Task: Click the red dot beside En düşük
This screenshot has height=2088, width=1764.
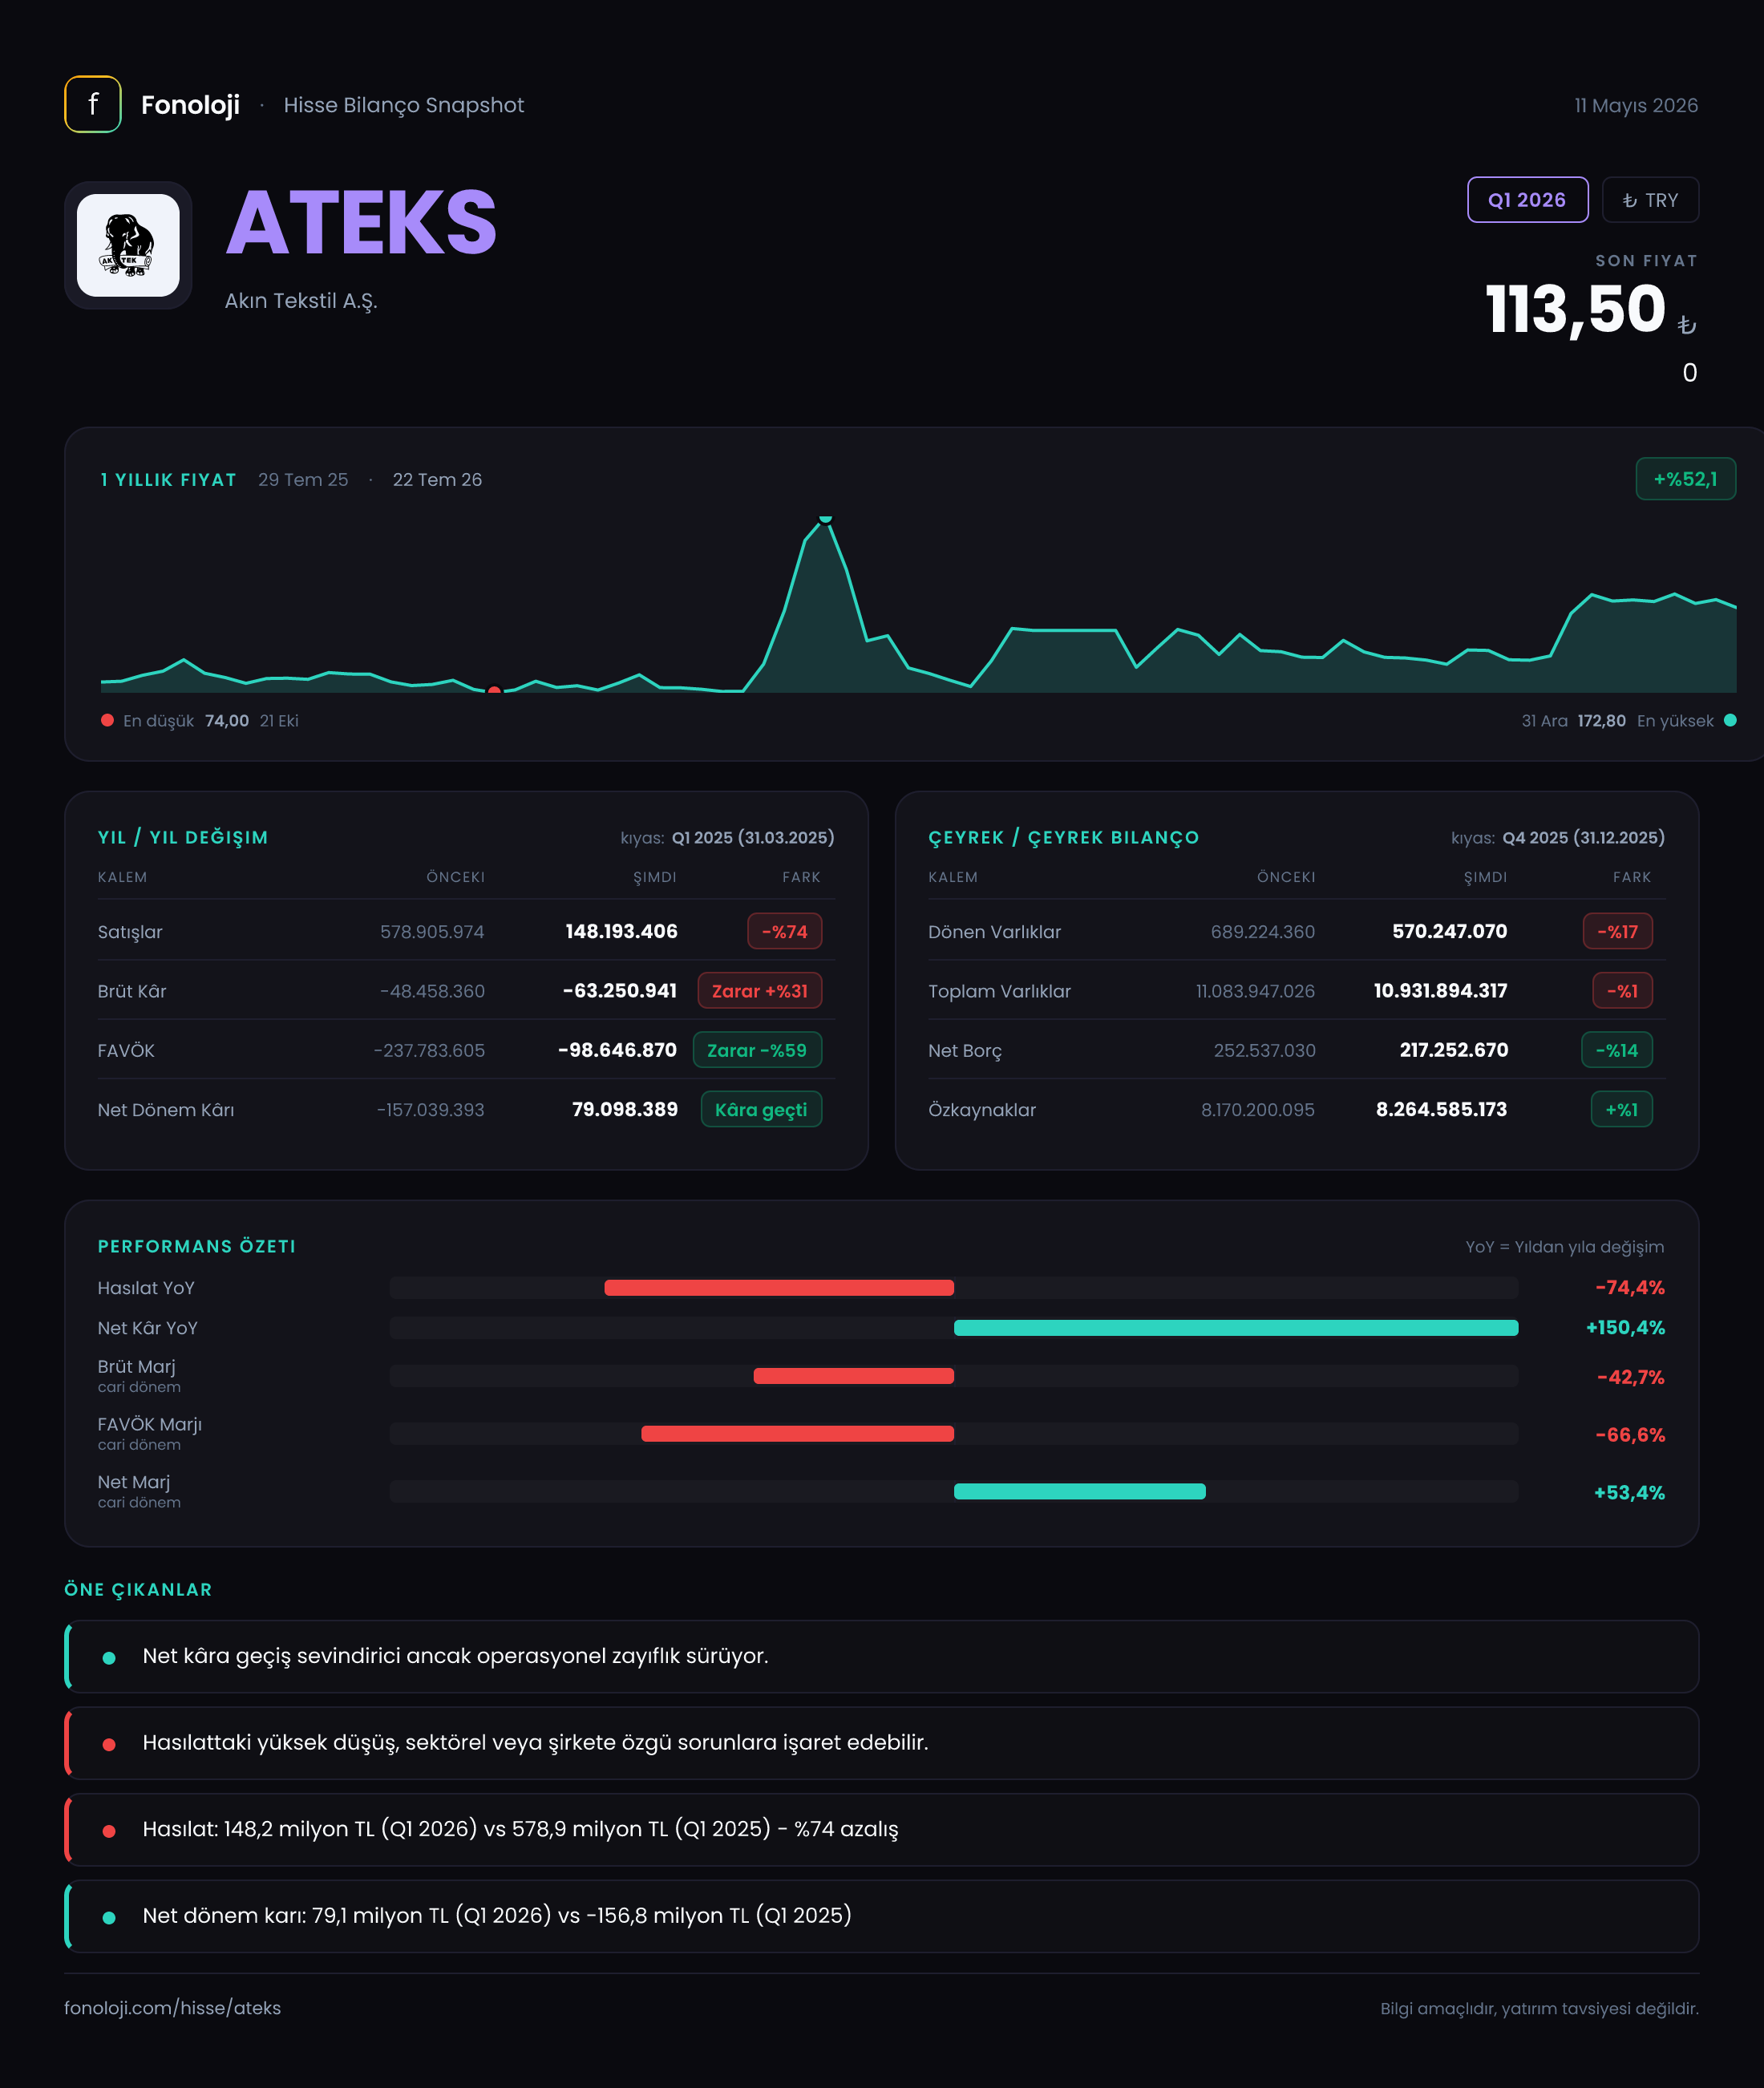Action: pyautogui.click(x=107, y=720)
